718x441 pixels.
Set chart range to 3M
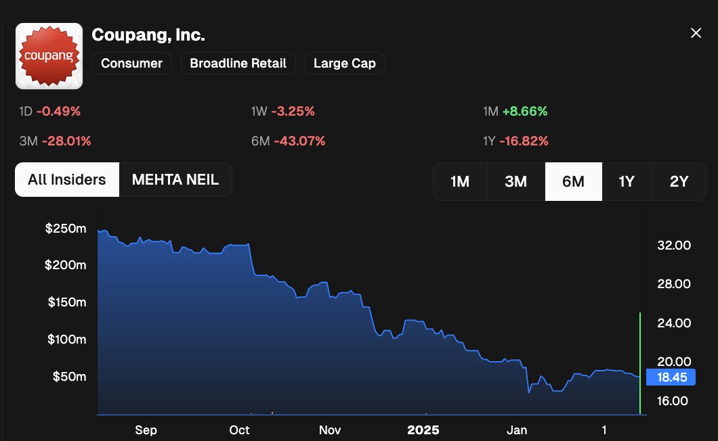(x=516, y=182)
